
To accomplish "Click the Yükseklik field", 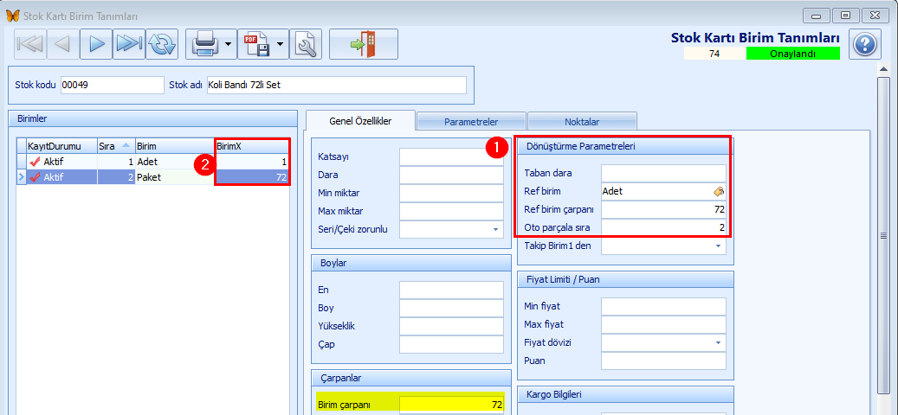I will [x=451, y=327].
